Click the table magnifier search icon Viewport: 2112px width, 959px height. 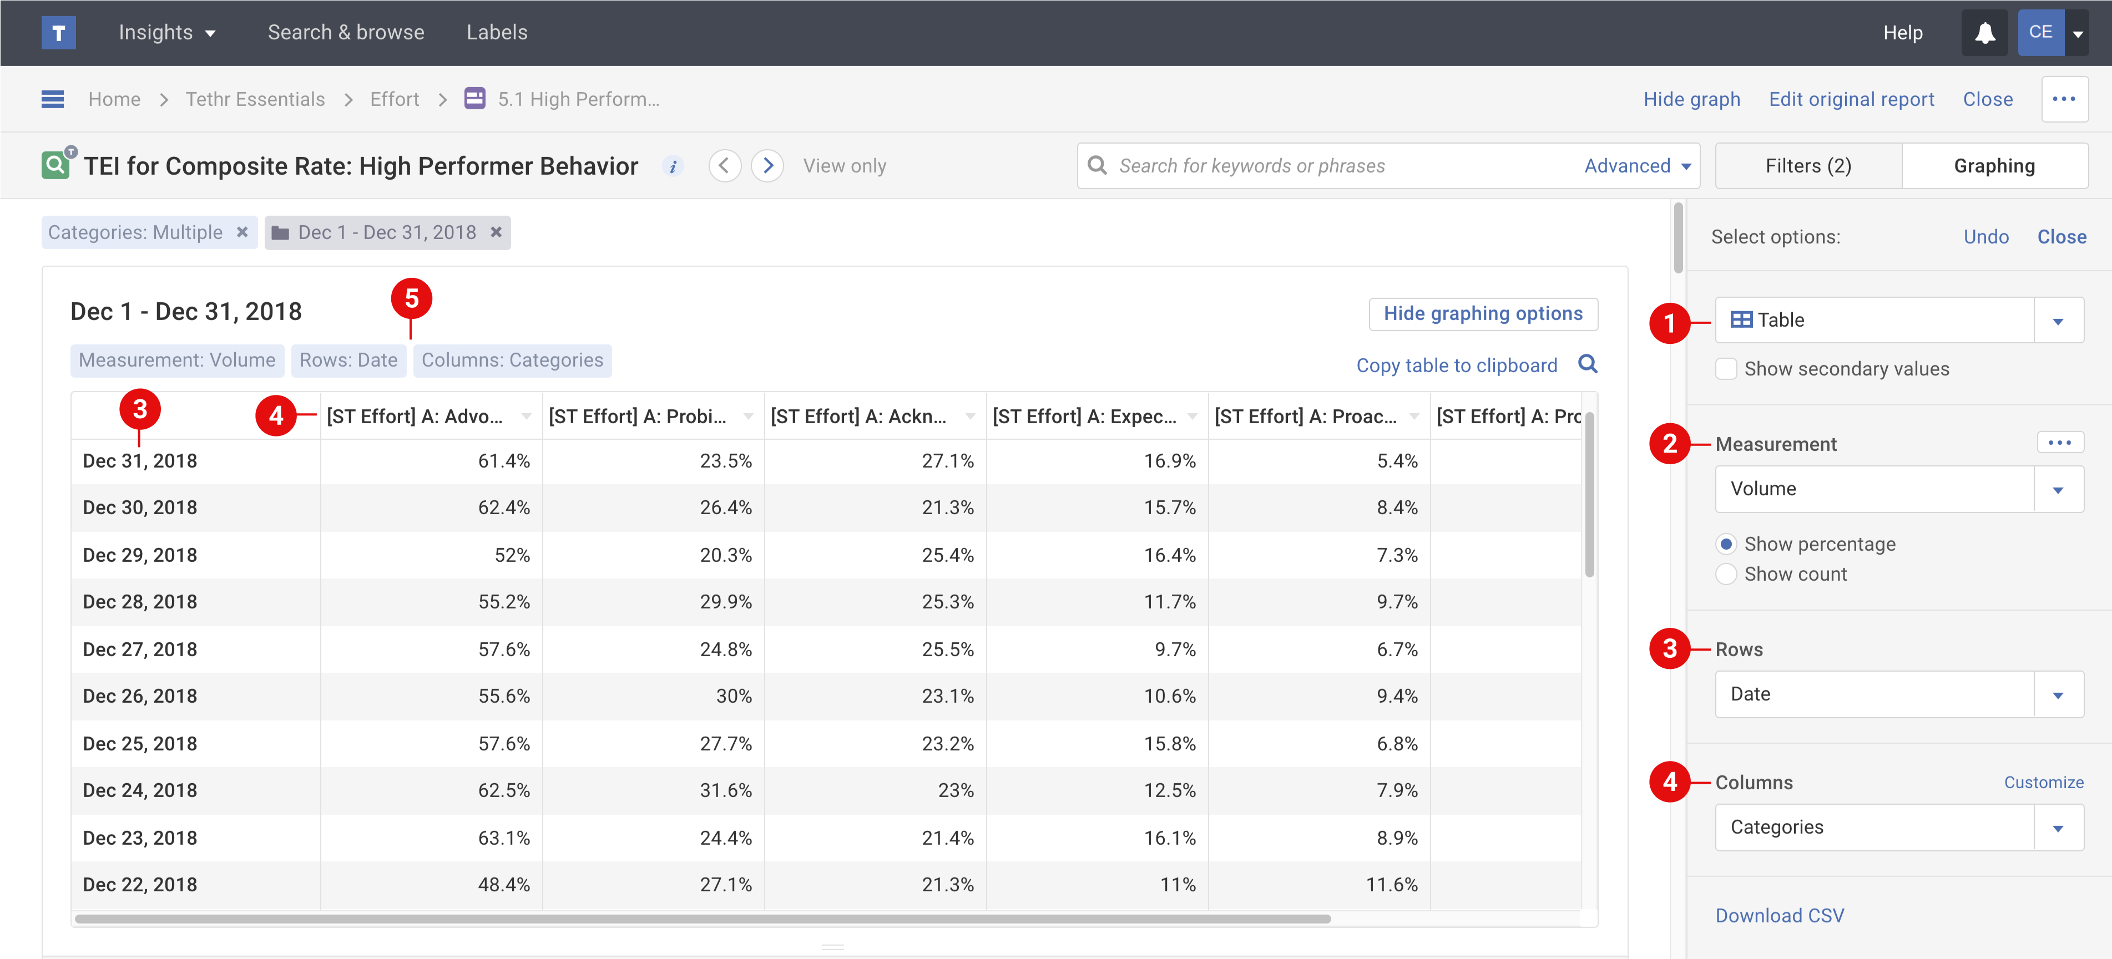click(x=1587, y=364)
